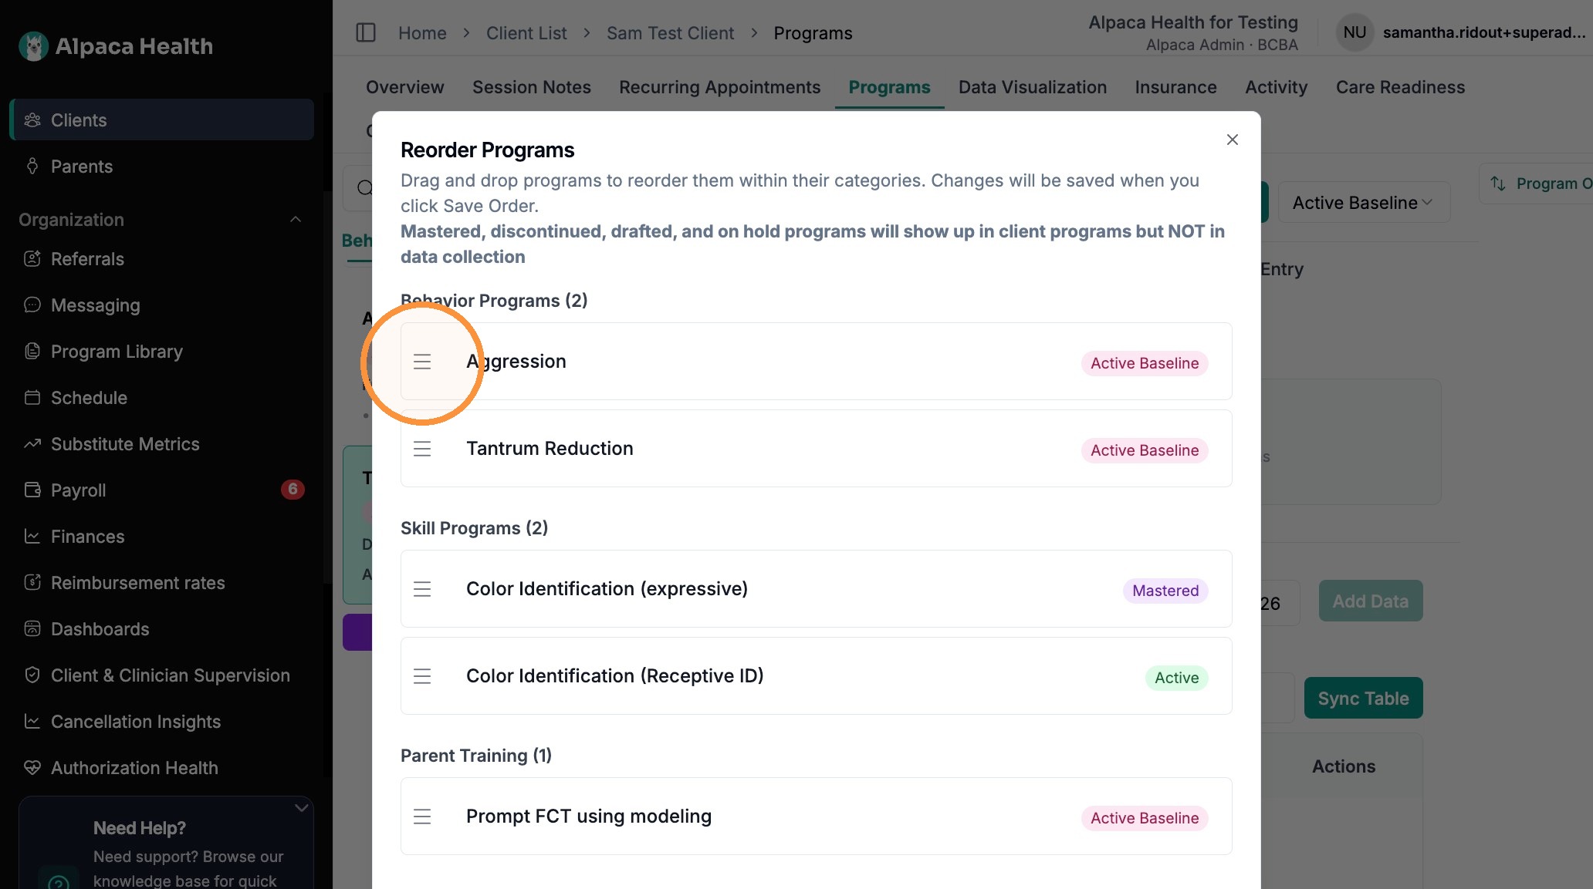Click the sidebar panel toggle icon
This screenshot has height=889, width=1593.
pyautogui.click(x=366, y=32)
